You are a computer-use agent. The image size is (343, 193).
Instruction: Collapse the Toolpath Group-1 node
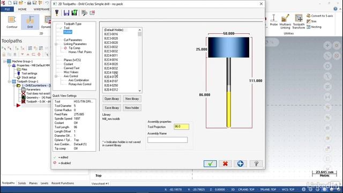pos(9,81)
